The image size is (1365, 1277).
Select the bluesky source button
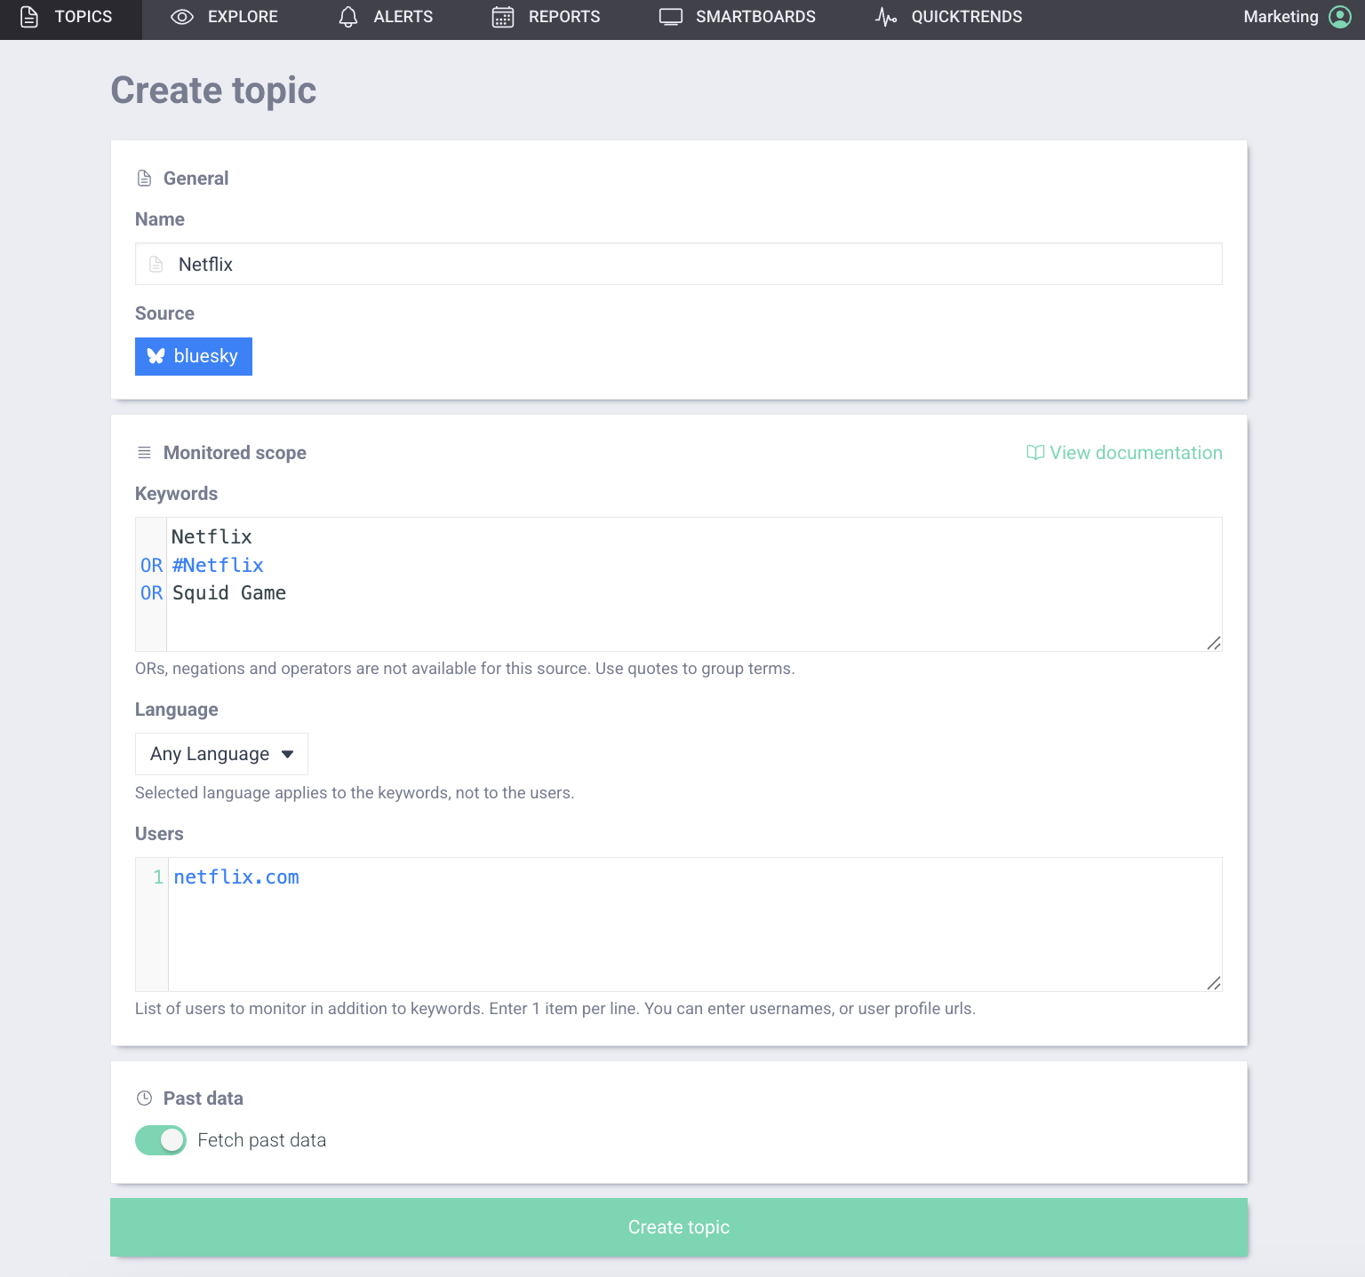[194, 356]
